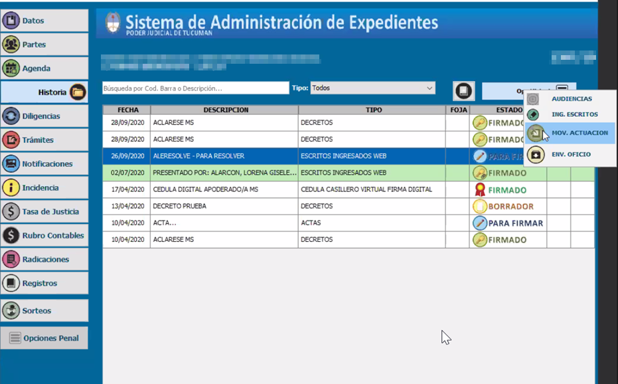
Task: Click the BORRADOR status icon on 13/04/2020 row
Action: pyautogui.click(x=480, y=207)
